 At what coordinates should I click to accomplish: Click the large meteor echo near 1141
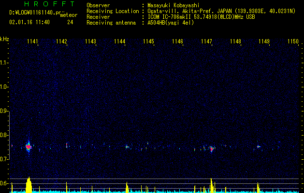29,147
